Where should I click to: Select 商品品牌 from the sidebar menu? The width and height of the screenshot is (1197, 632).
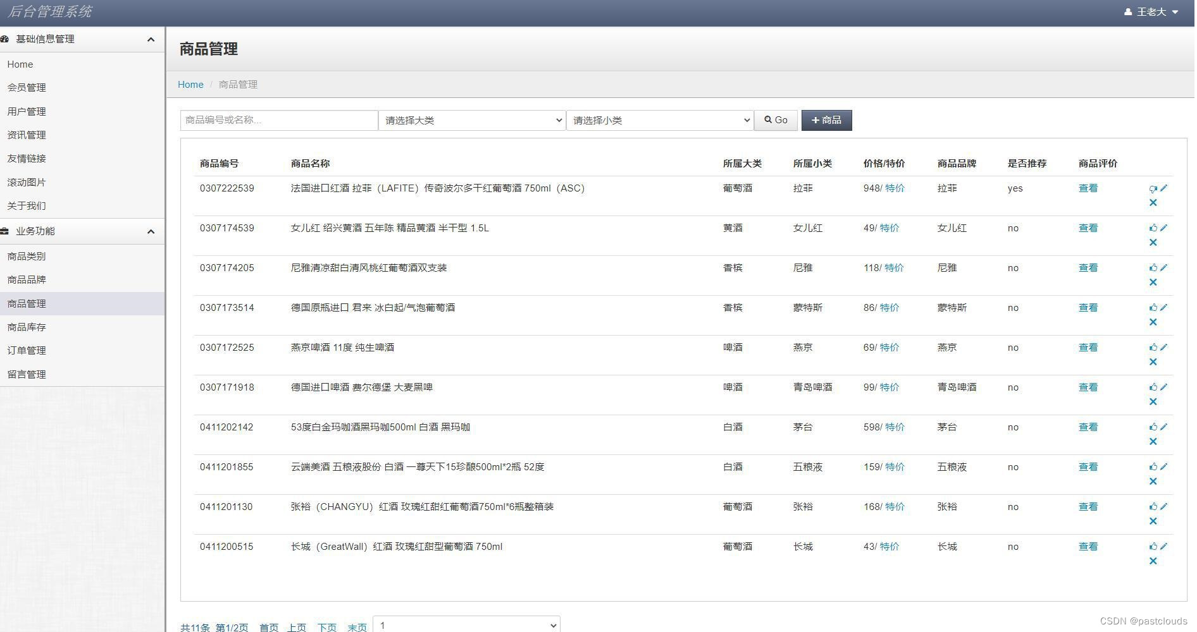[26, 279]
